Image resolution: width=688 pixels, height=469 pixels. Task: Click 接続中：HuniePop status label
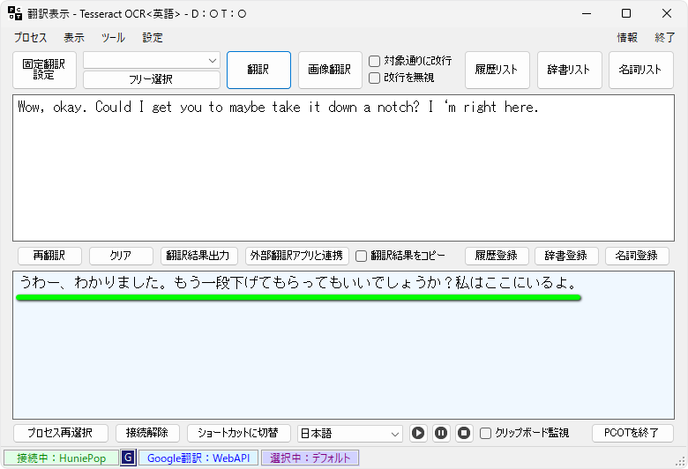pos(62,458)
